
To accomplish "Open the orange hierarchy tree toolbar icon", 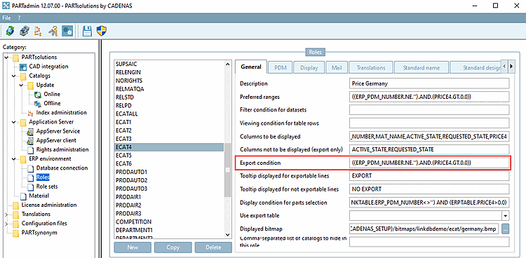I will (x=39, y=32).
